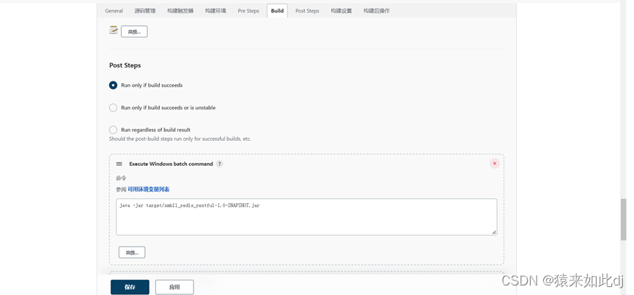
Task: Open the 构建触发器 tab
Action: tap(180, 11)
